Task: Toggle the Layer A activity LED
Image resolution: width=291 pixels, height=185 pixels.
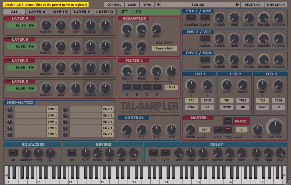Action: point(9,17)
